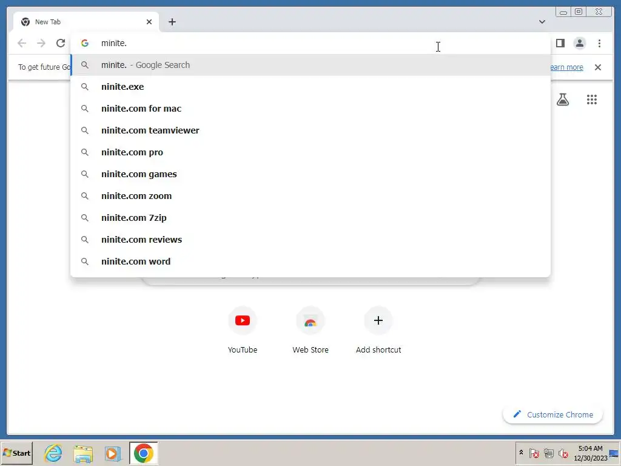Click the Customize Chrome button
This screenshot has width=621, height=466.
pos(553,414)
